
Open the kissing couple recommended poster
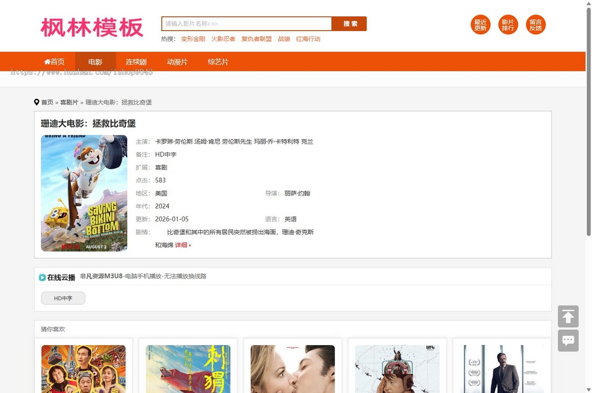293,369
